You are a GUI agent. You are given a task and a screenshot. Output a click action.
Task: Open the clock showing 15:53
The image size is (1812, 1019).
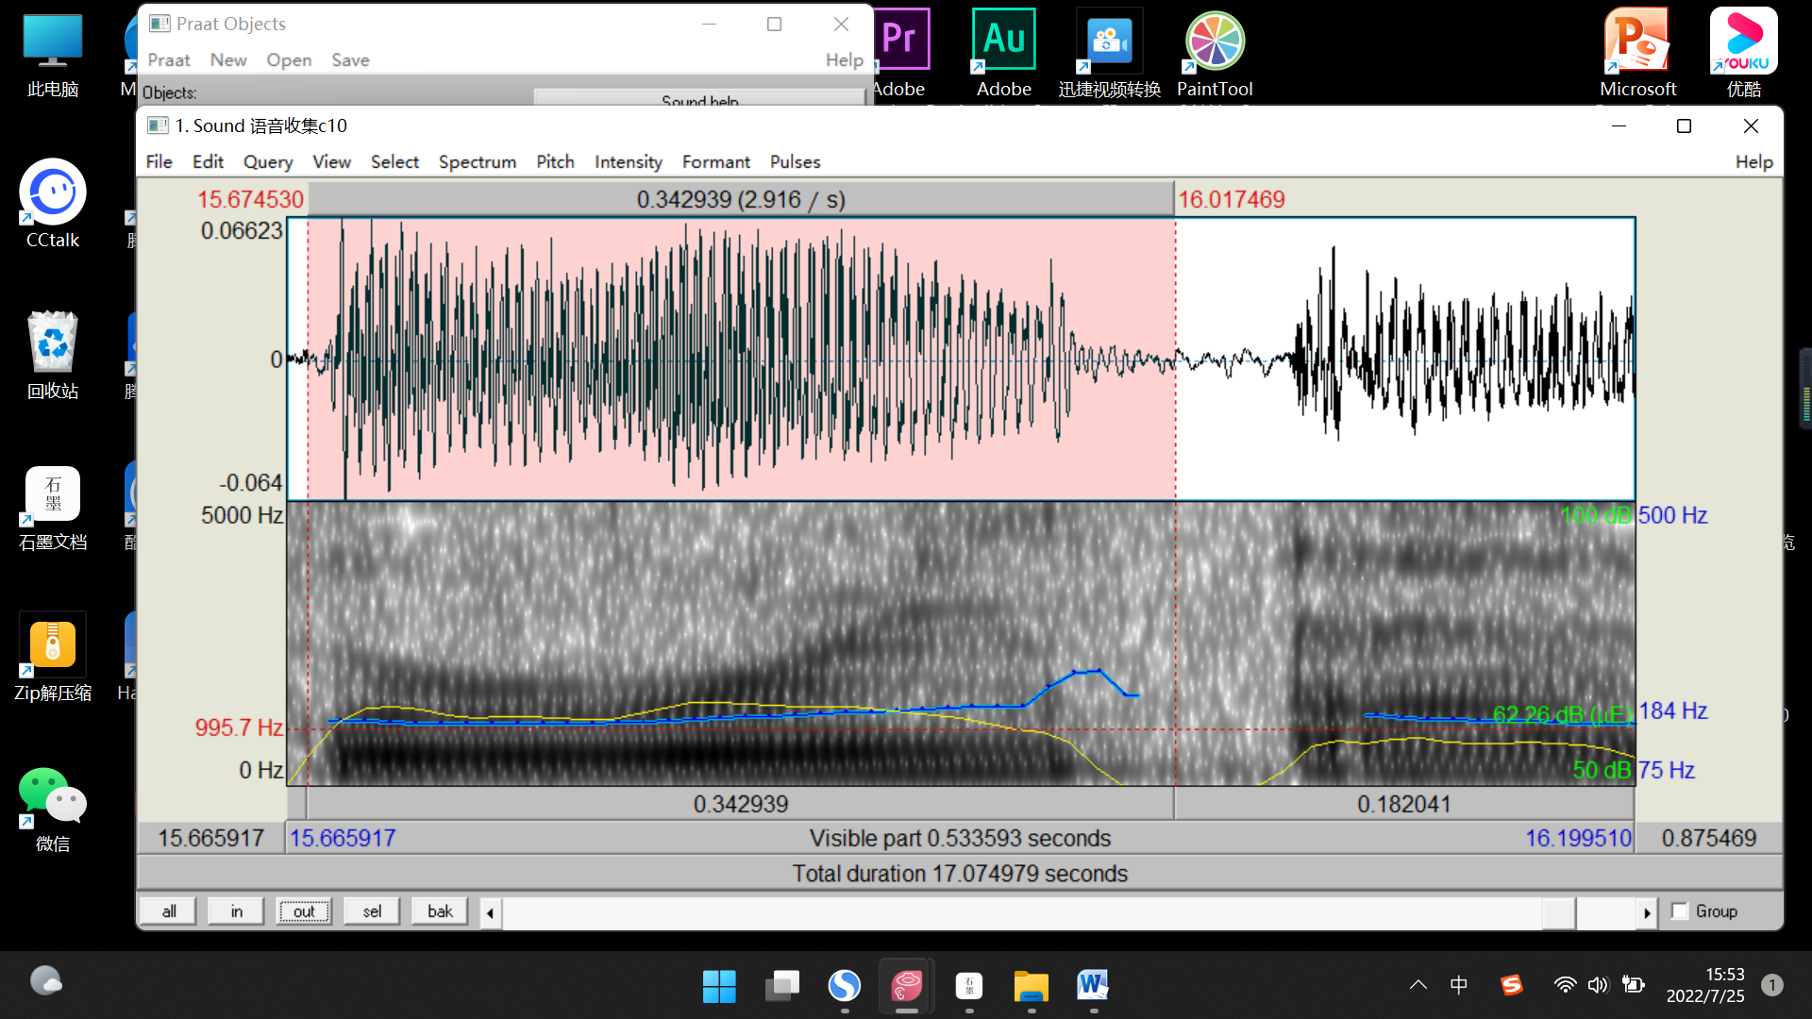click(1704, 985)
